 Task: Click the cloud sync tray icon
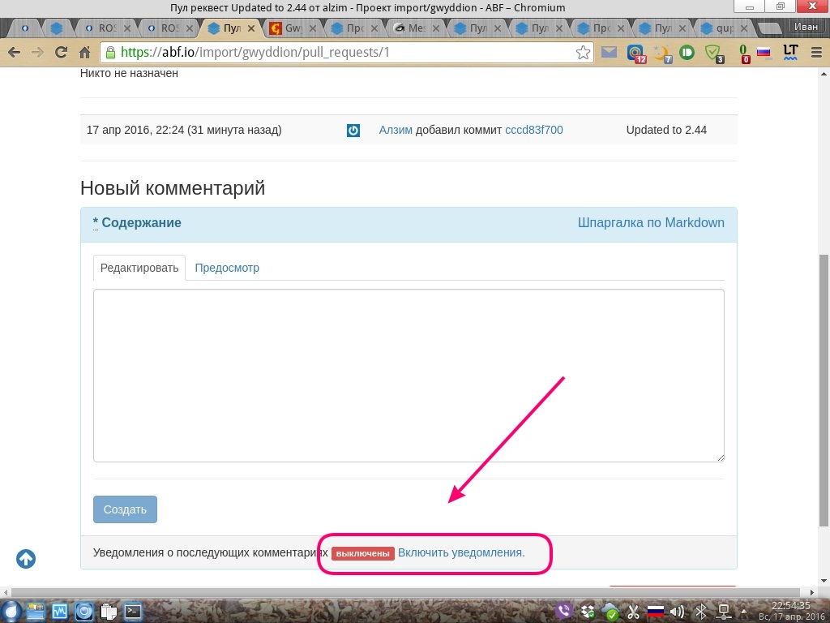pos(610,612)
